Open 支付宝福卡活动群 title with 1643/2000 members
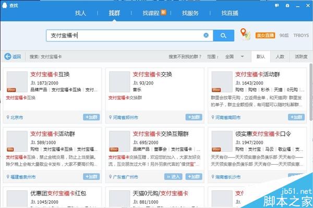 click(258, 75)
